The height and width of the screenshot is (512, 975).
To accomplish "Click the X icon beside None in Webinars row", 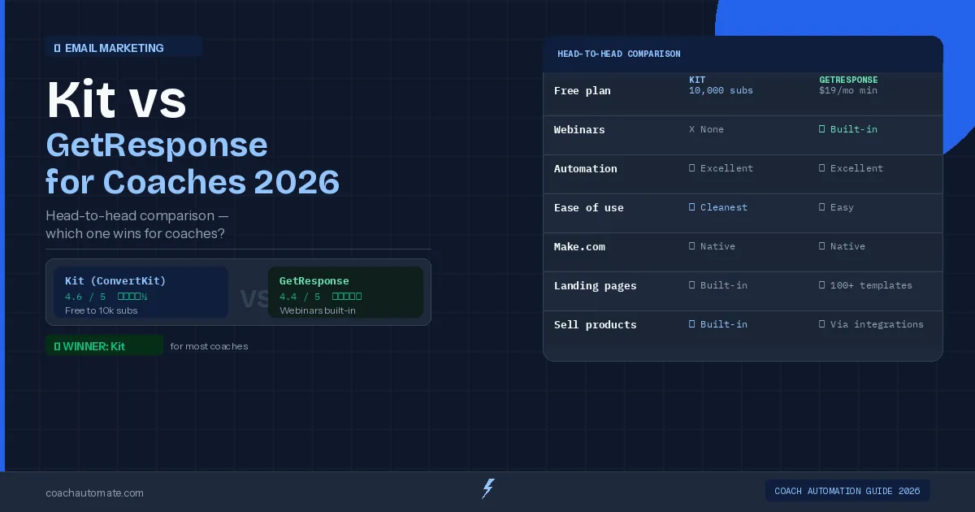I will coord(691,129).
